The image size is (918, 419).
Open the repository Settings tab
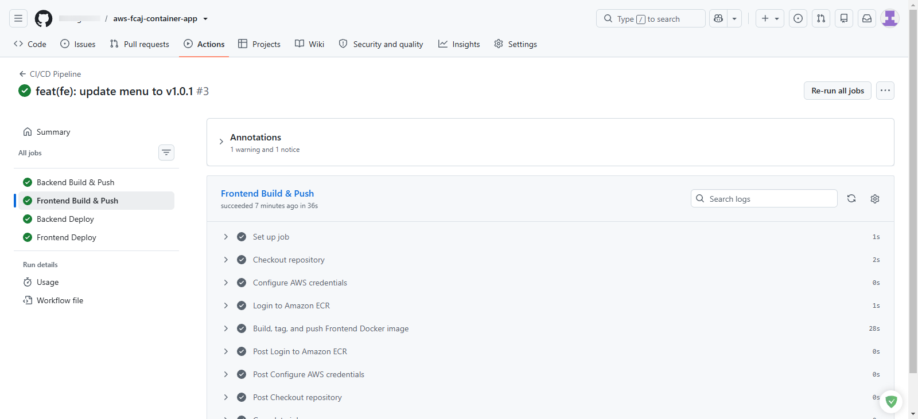click(516, 44)
